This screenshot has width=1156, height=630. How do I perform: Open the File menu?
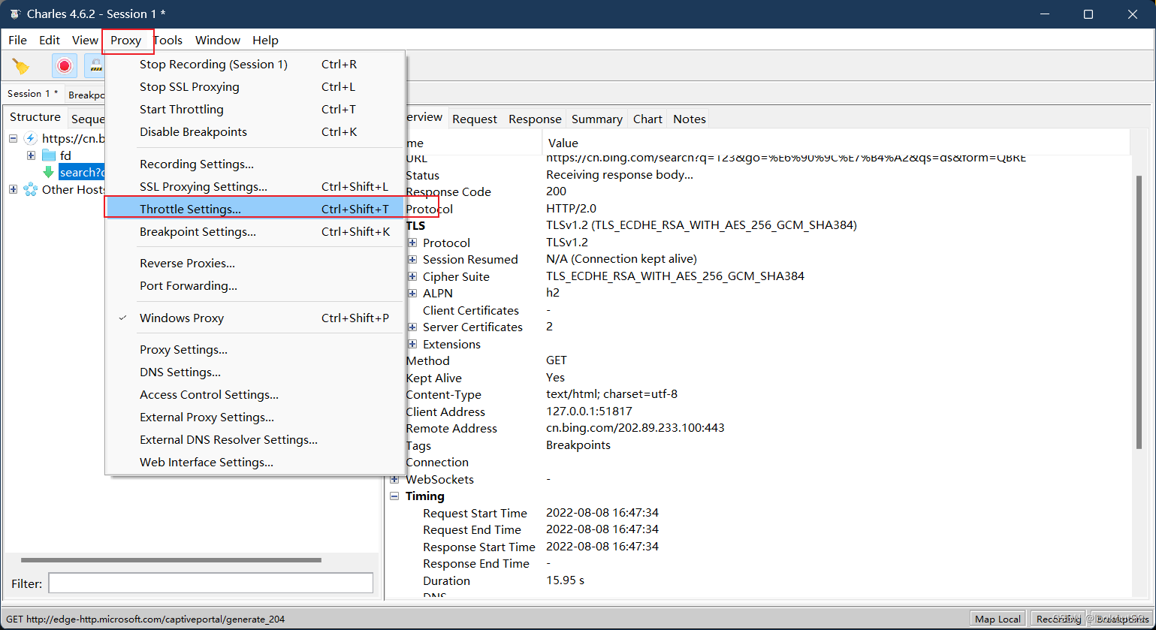tap(17, 41)
